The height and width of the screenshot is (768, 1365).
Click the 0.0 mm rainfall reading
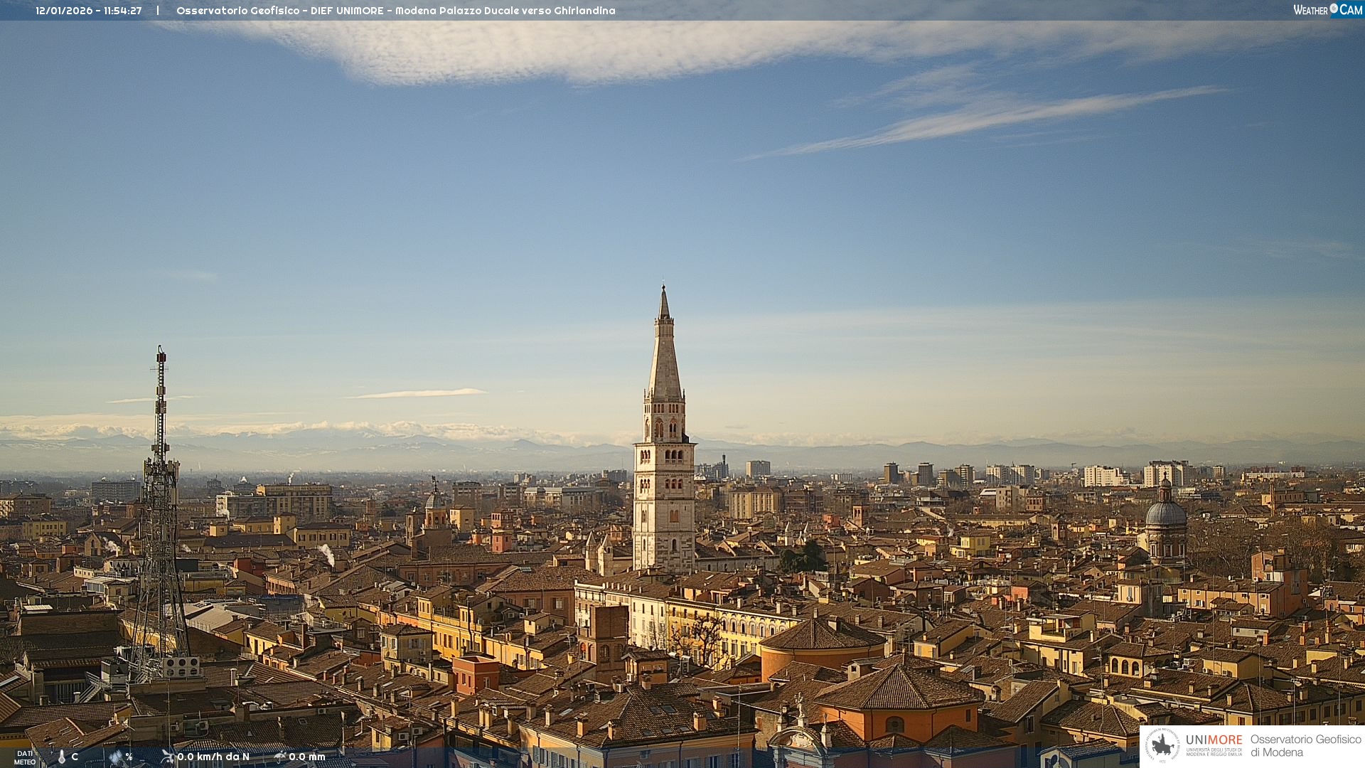(x=306, y=757)
